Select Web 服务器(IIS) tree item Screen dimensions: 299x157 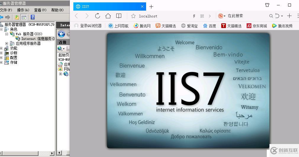(29, 34)
